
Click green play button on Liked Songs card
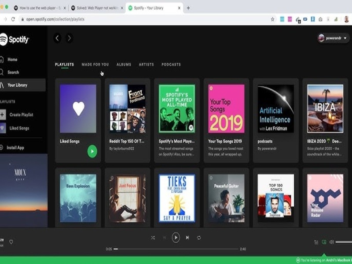pos(92,151)
